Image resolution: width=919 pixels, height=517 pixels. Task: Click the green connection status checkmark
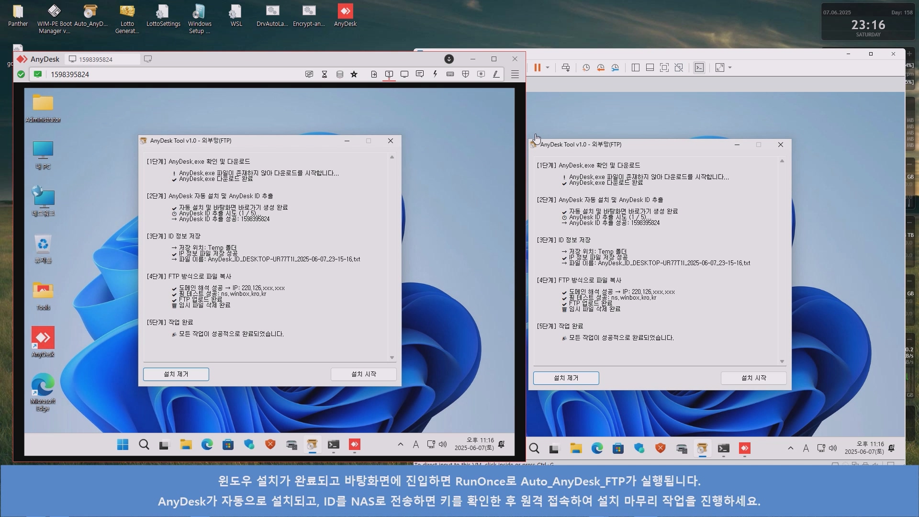[x=21, y=74]
